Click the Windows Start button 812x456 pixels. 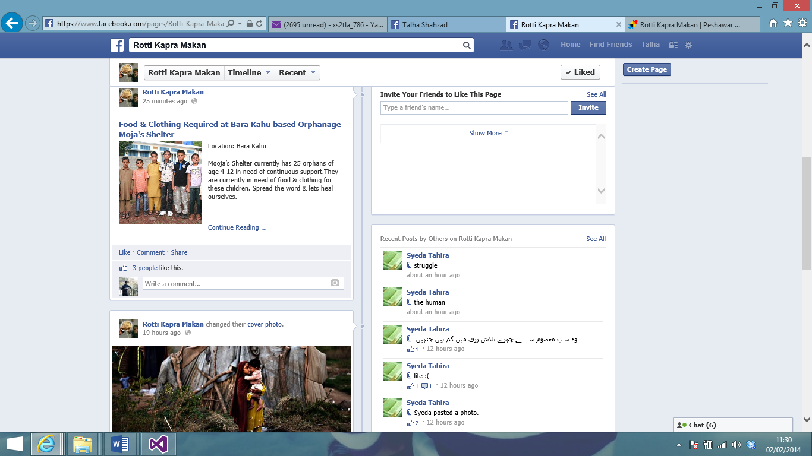click(14, 444)
